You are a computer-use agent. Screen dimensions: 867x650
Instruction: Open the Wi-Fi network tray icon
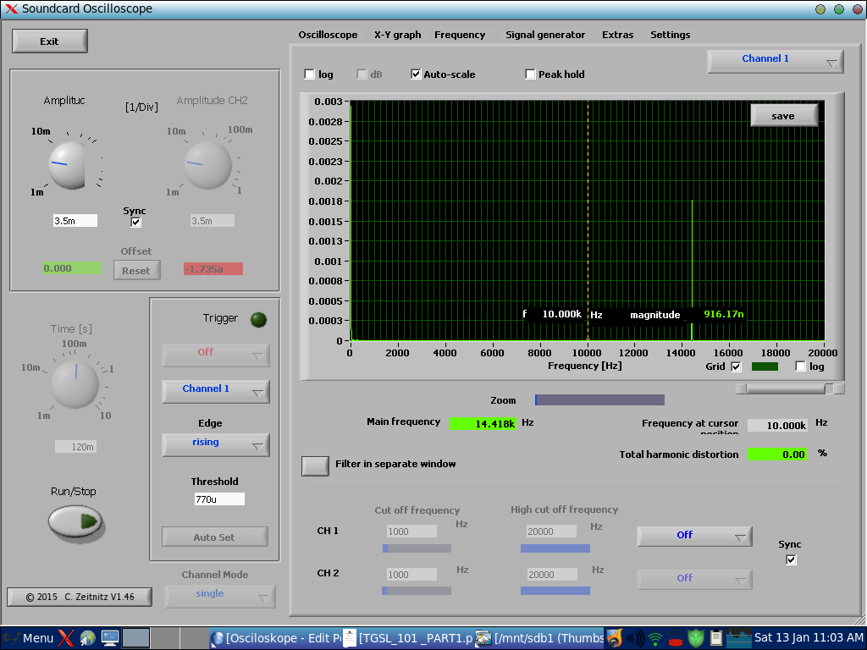tap(655, 638)
